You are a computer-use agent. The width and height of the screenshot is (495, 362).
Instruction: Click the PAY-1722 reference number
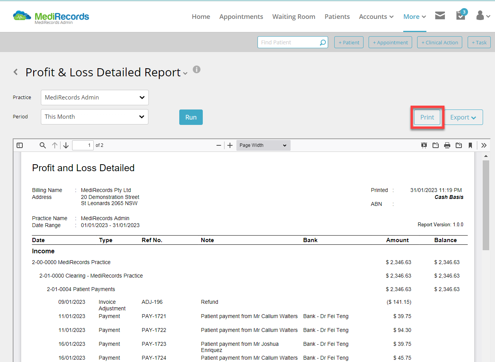tap(154, 330)
